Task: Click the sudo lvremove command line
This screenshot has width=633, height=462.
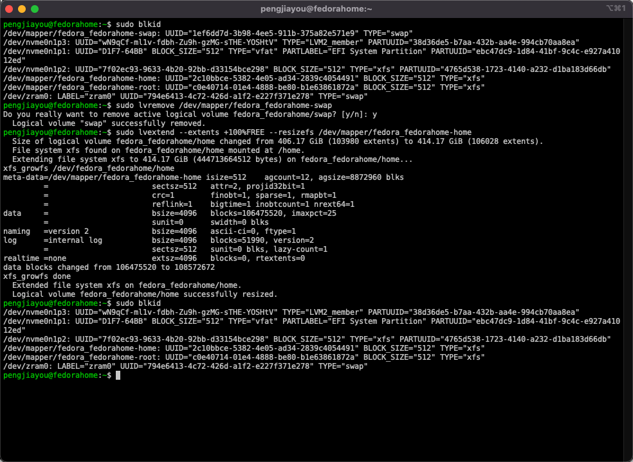Action: (223, 105)
